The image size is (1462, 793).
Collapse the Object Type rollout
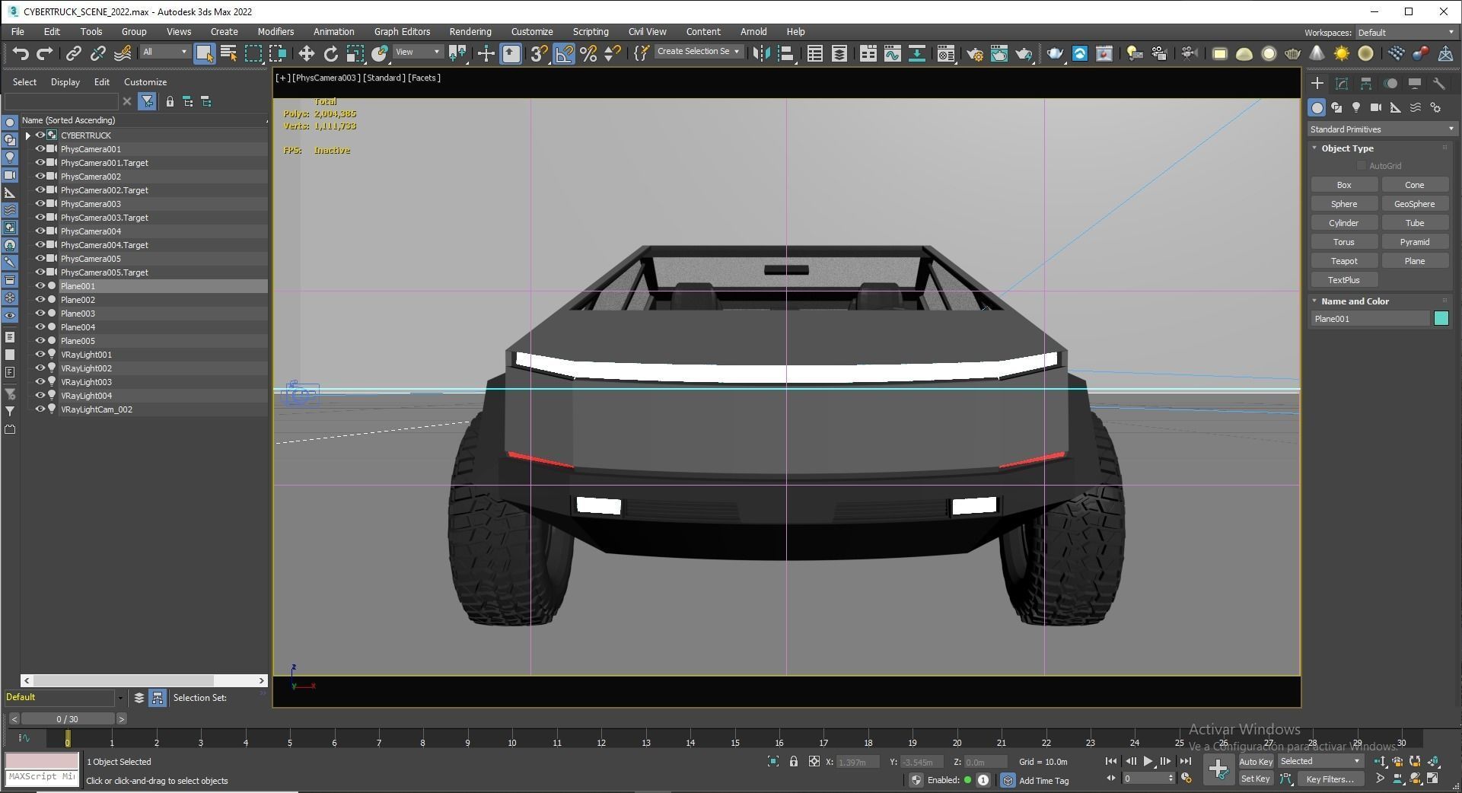(x=1314, y=148)
